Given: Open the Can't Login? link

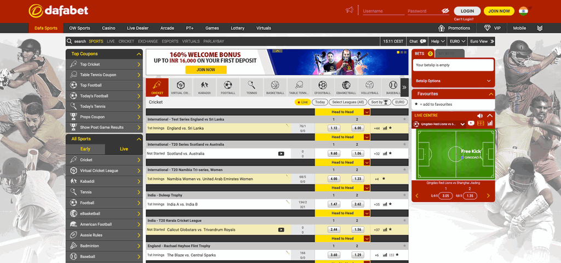Looking at the screenshot, I should pos(463,19).
